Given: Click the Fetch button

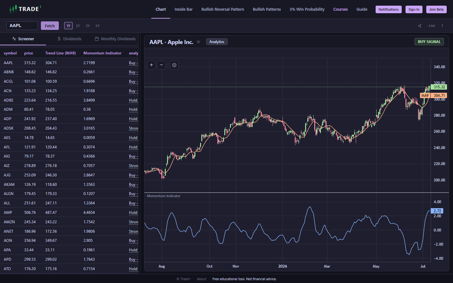Looking at the screenshot, I should (x=50, y=26).
